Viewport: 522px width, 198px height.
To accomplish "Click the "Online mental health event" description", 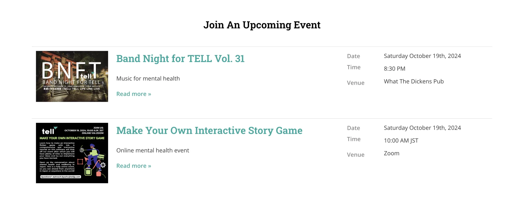I will tap(152, 151).
